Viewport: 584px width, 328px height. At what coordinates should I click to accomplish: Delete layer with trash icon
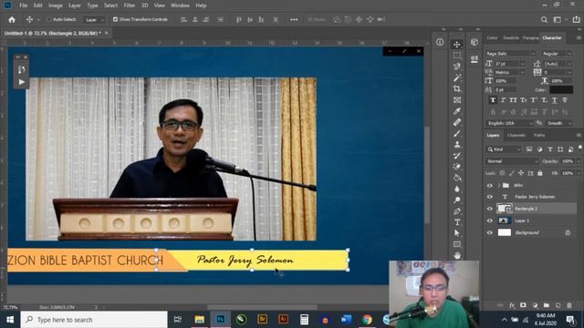click(x=569, y=305)
